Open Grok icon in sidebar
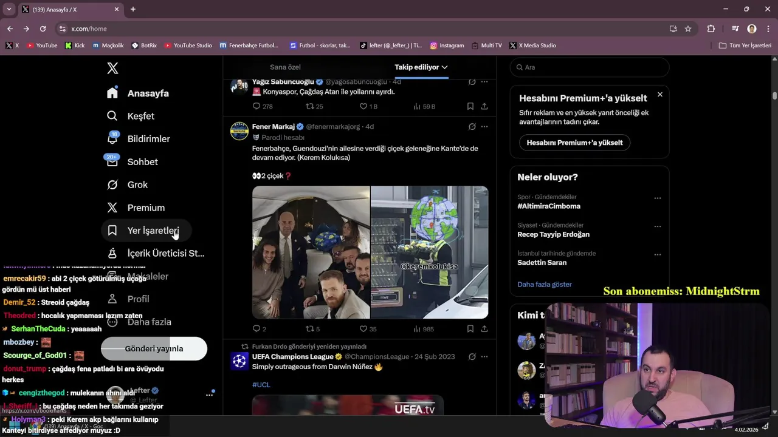 click(112, 185)
